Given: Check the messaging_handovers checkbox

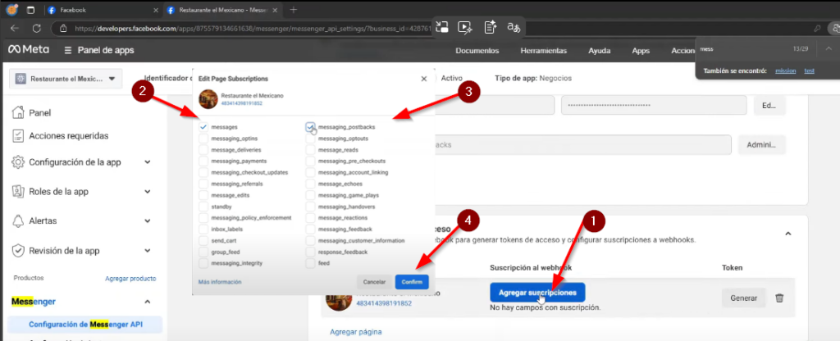Looking at the screenshot, I should coord(310,207).
